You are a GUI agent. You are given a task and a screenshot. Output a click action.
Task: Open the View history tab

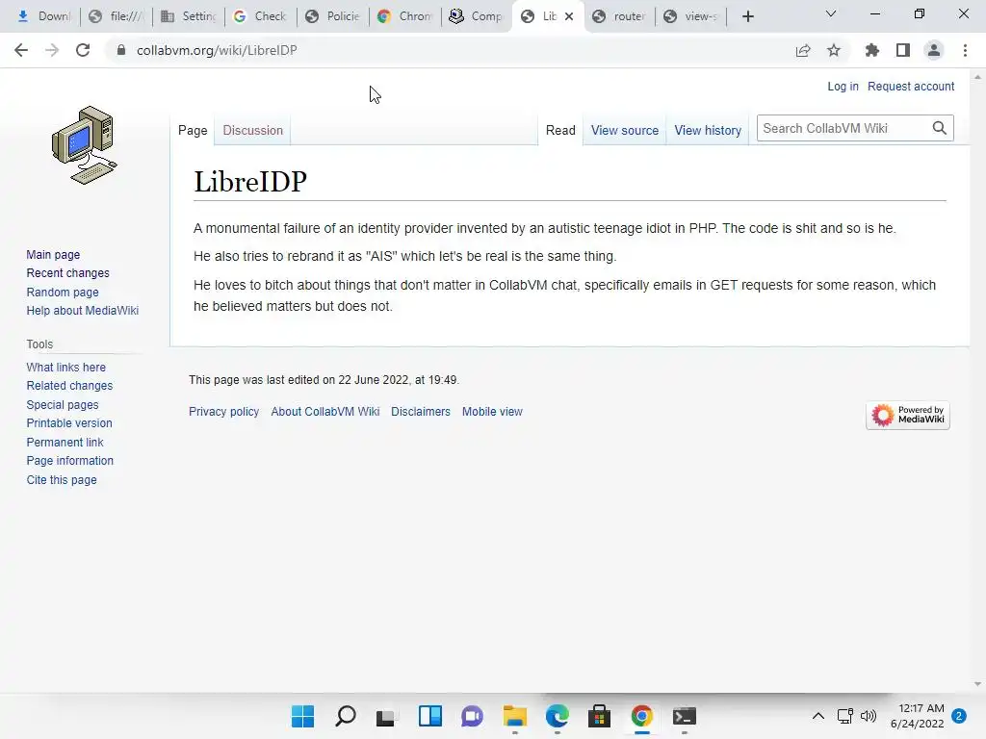[708, 130]
